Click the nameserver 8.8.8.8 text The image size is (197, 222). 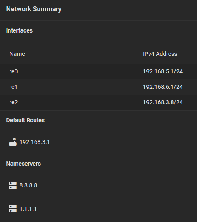click(x=28, y=185)
